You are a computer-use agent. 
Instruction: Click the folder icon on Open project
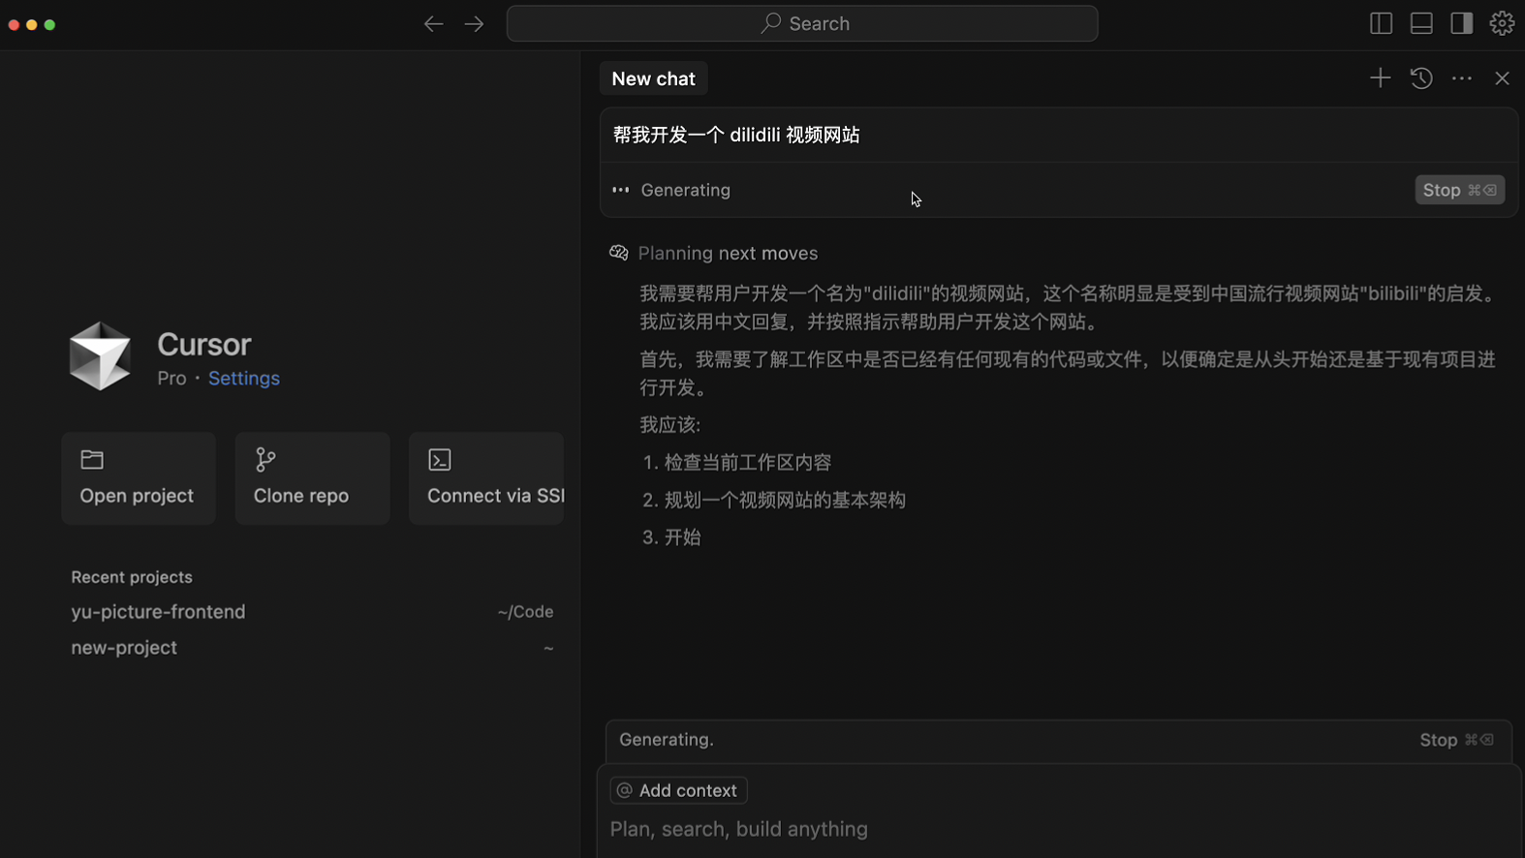pyautogui.click(x=92, y=459)
